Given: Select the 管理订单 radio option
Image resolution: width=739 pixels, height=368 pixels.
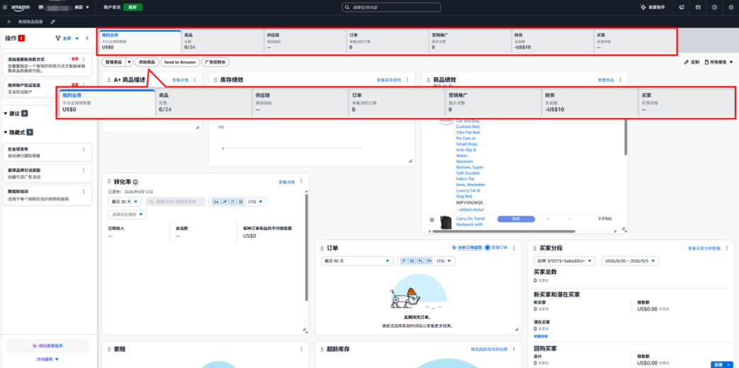Looking at the screenshot, I should (x=487, y=248).
